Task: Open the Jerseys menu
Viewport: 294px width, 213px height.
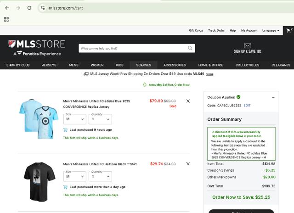Action: point(49,65)
